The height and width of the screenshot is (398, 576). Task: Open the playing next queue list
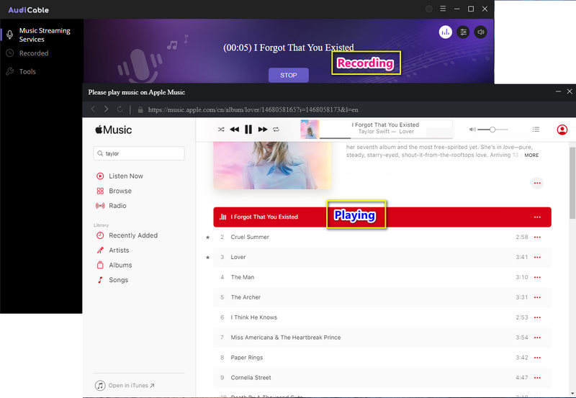pyautogui.click(x=536, y=130)
